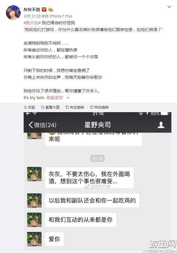The image size is (177, 253).
Task: Click the Wi-Fi status icon
Action: 35,113
